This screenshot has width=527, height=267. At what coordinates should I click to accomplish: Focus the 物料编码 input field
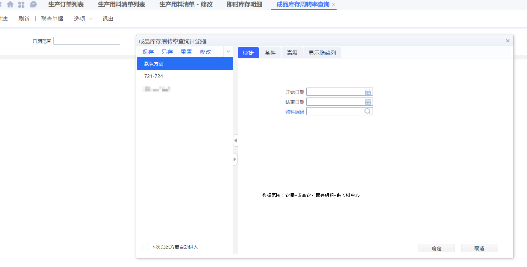point(339,111)
